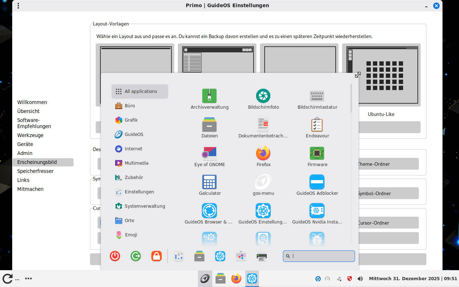The image size is (459, 287).
Task: Click the refresh arrow icon on the taskbar
Action: tap(8, 278)
